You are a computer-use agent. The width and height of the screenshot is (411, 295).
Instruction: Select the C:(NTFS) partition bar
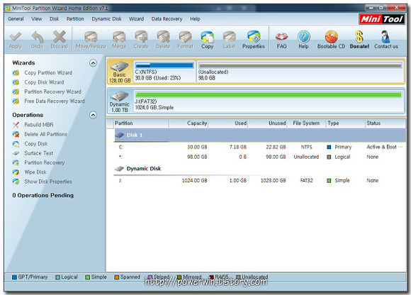pos(164,72)
